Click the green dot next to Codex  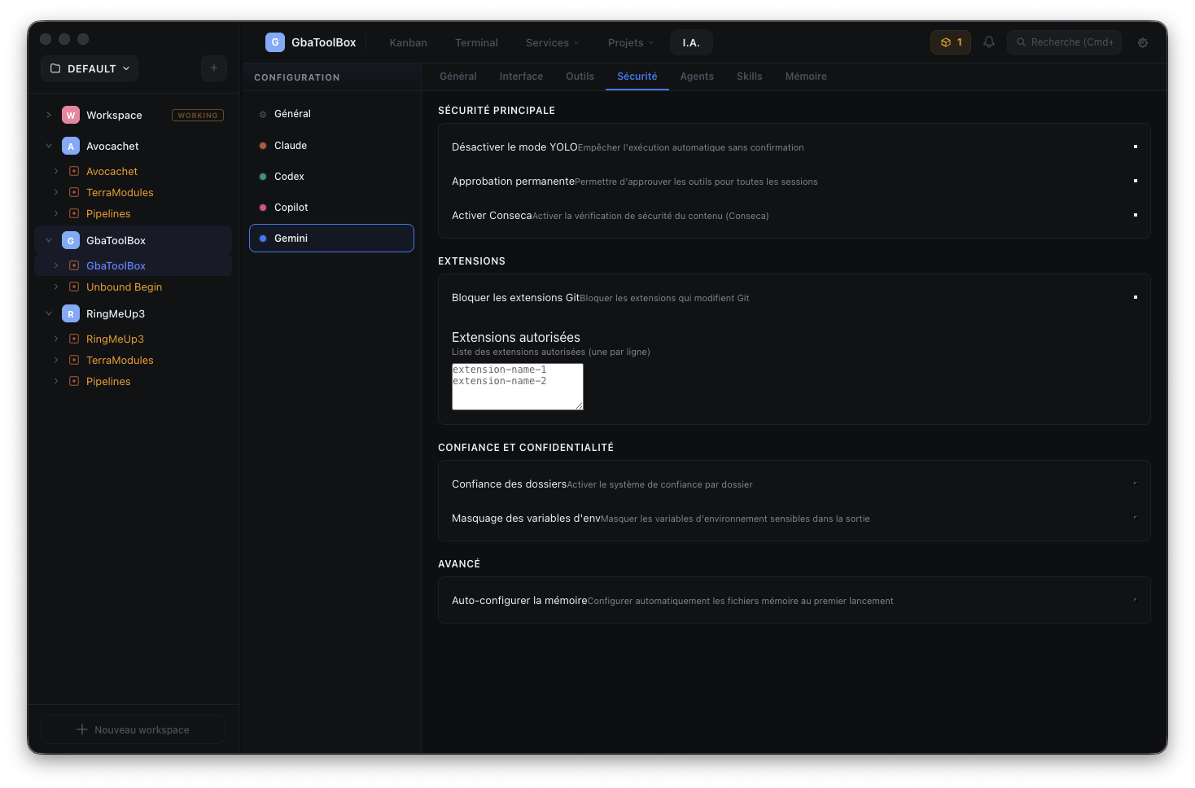click(x=263, y=177)
